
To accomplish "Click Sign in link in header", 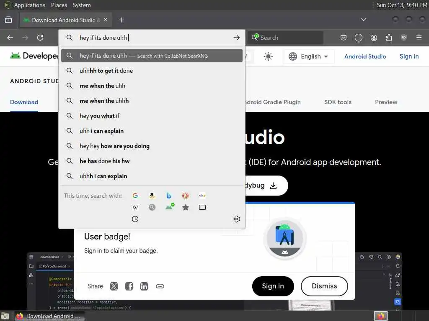I will coord(409,56).
